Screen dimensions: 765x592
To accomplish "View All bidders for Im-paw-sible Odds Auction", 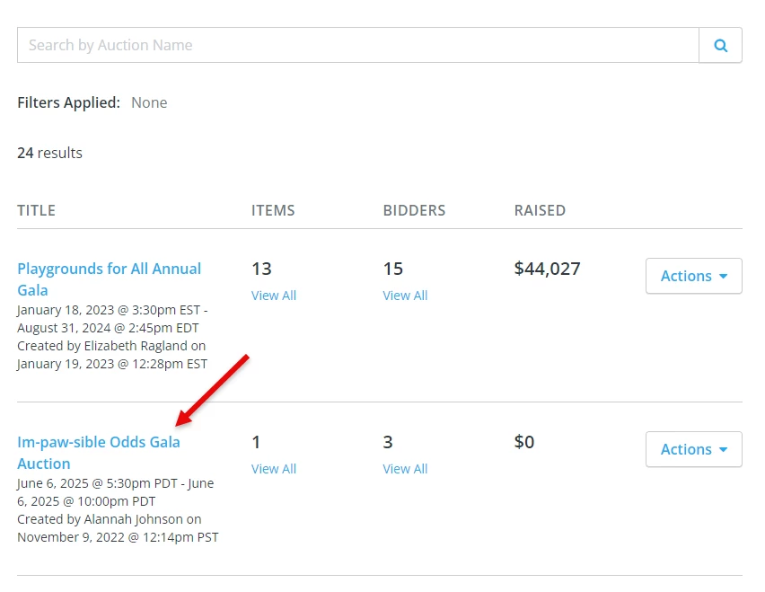I will pyautogui.click(x=405, y=468).
